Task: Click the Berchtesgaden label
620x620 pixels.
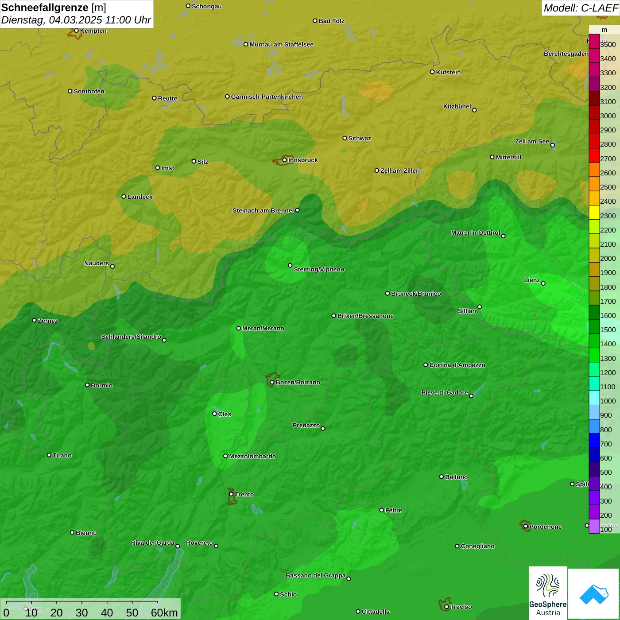Action: coord(566,54)
